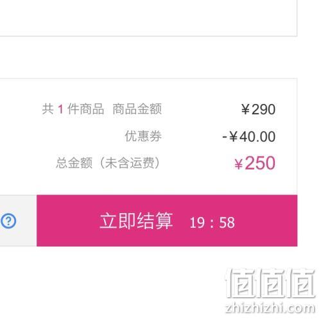This screenshot has width=321, height=319.
Task: Click the first 值 character in watermark
Action: [x=241, y=283]
